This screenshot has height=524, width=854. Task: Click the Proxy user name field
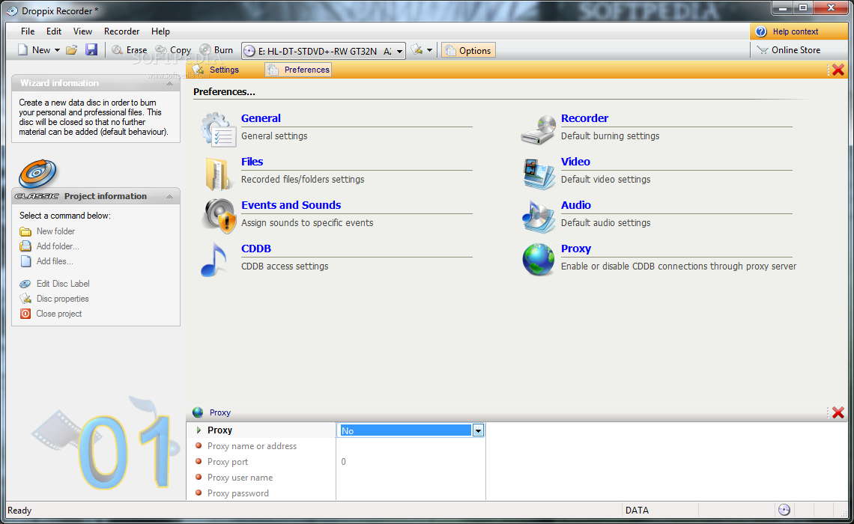[x=411, y=478]
